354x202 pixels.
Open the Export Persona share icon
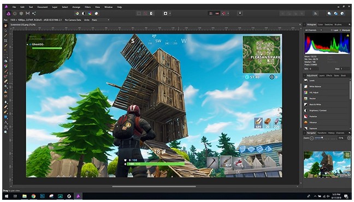34,14
